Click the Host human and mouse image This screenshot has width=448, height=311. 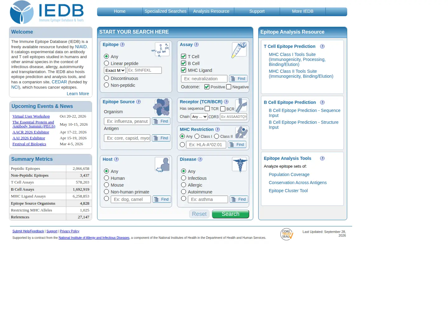click(x=162, y=165)
